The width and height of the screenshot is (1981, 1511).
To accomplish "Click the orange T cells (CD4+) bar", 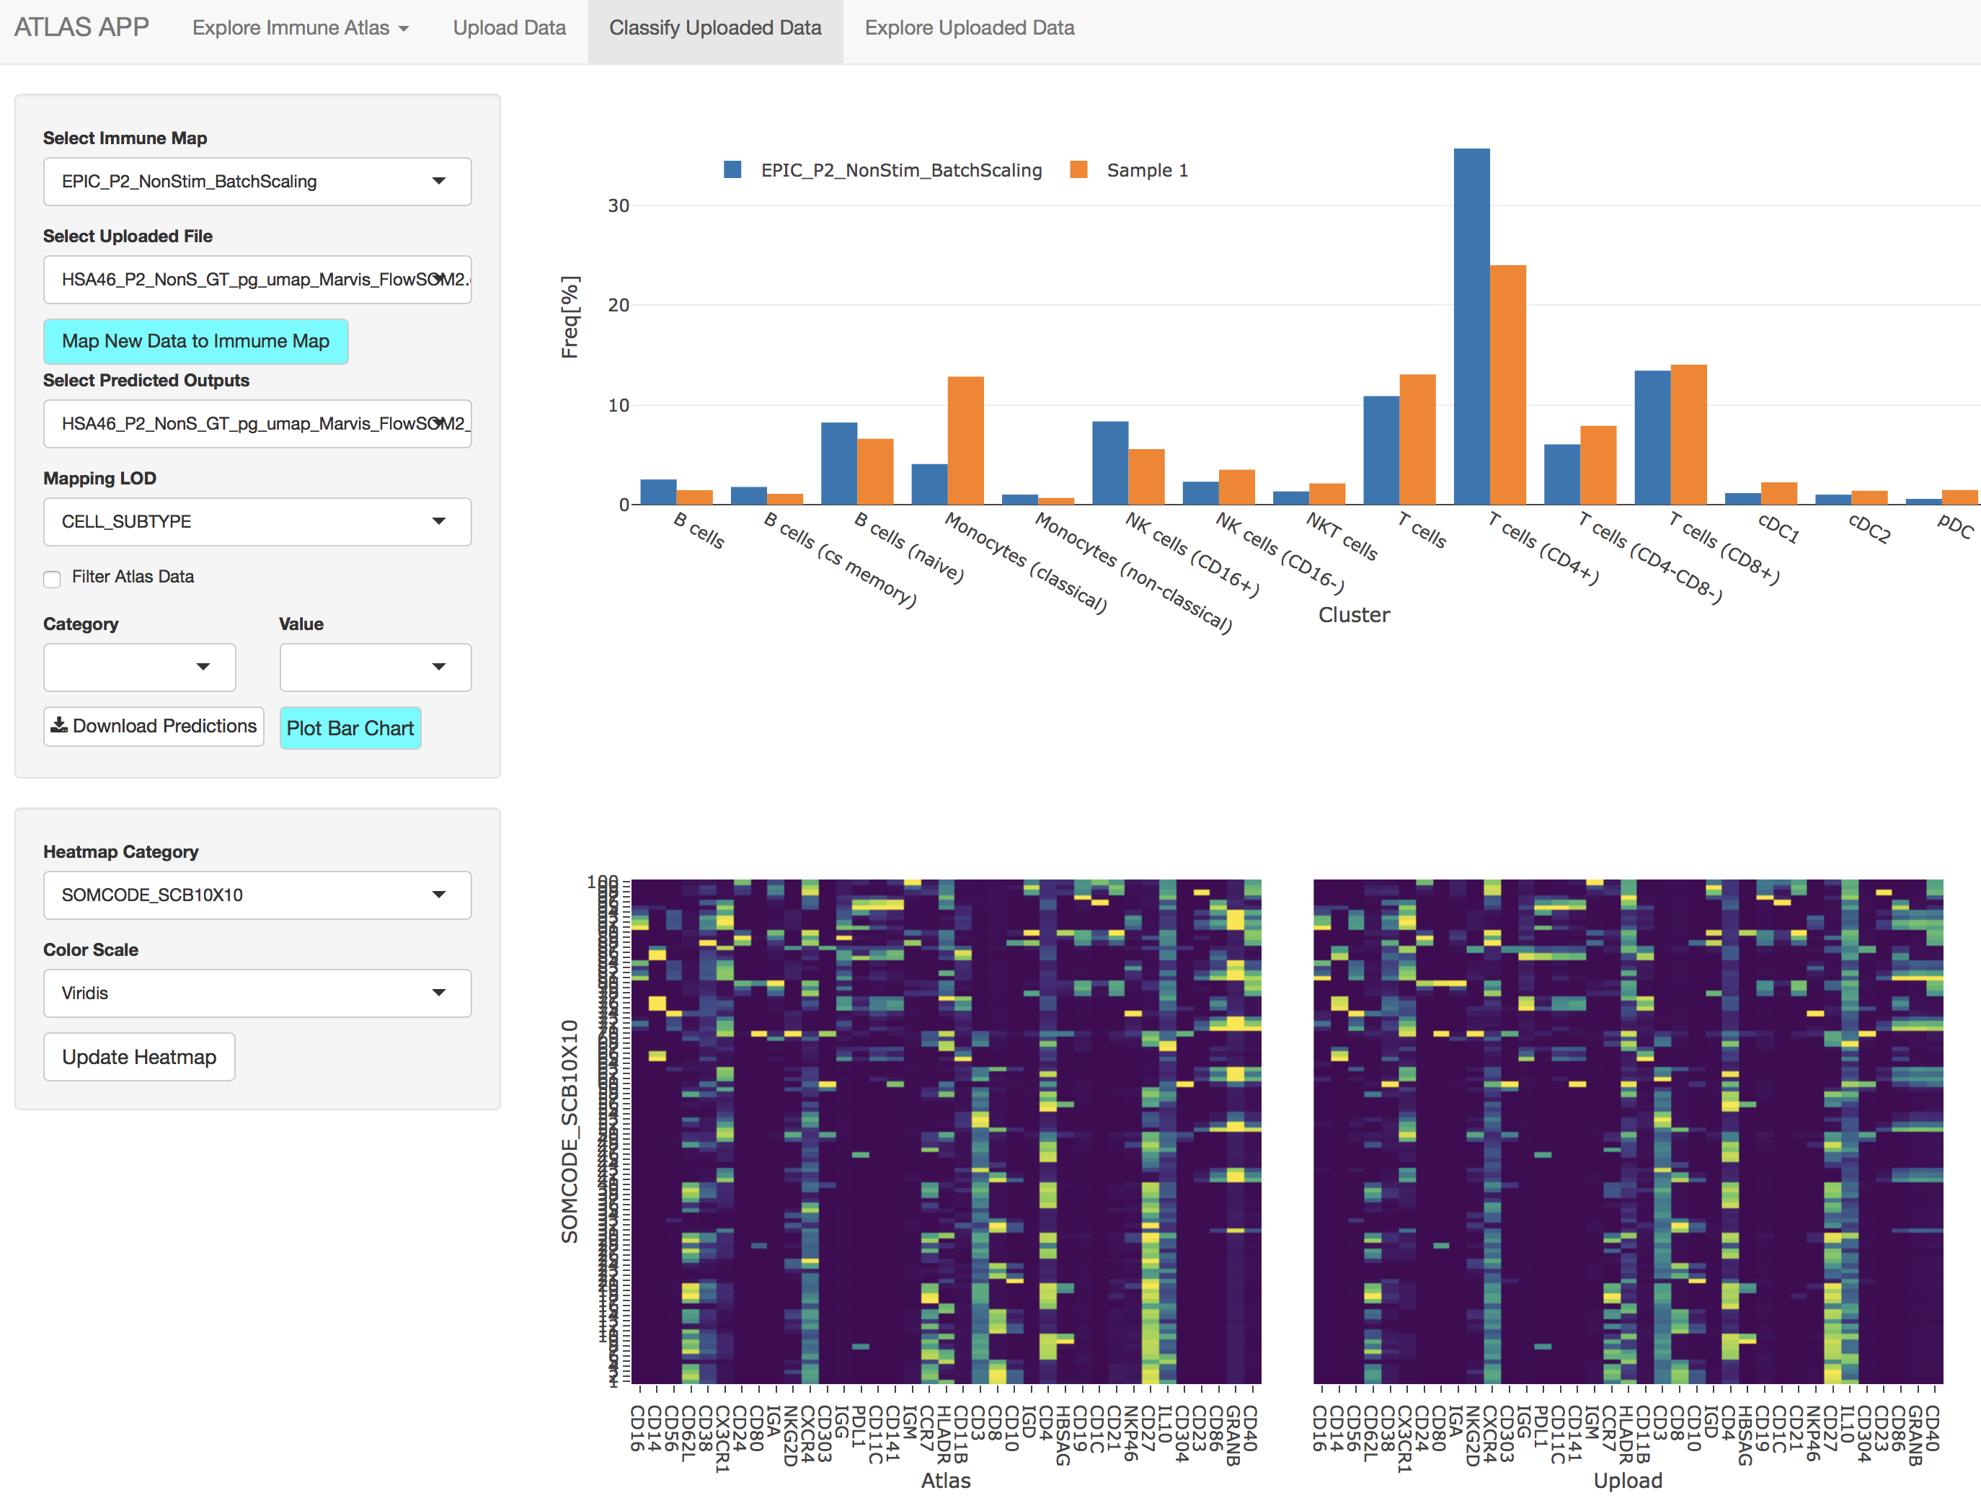I will pos(1508,385).
